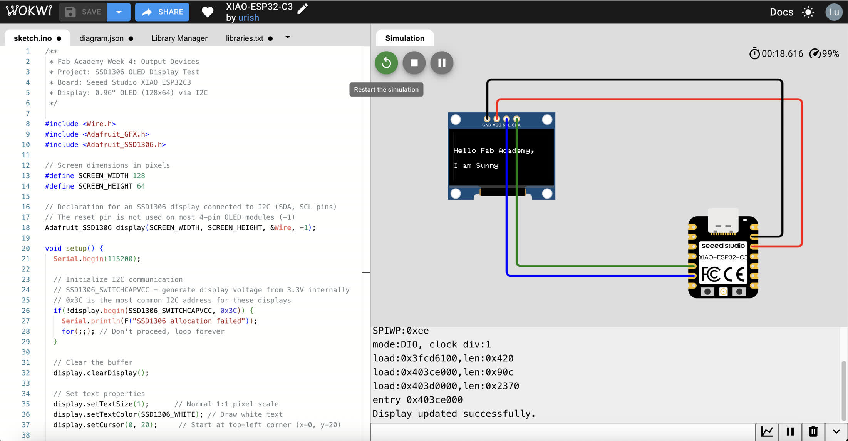Pause the simulation using the round button
The width and height of the screenshot is (848, 441).
pyautogui.click(x=442, y=63)
